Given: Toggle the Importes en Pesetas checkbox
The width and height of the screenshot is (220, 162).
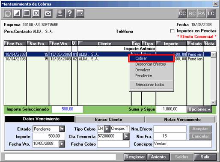Looking at the screenshot, I should click(x=172, y=31).
